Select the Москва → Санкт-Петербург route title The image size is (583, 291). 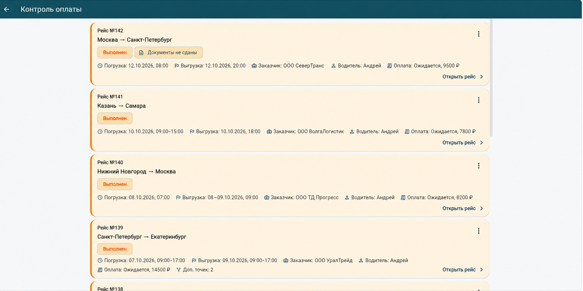coord(135,40)
